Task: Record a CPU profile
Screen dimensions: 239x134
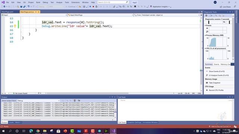Action: 215,90
